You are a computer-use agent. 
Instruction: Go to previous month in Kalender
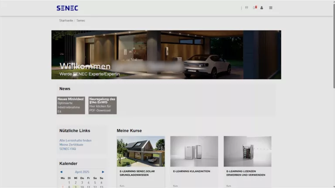pyautogui.click(x=62, y=172)
